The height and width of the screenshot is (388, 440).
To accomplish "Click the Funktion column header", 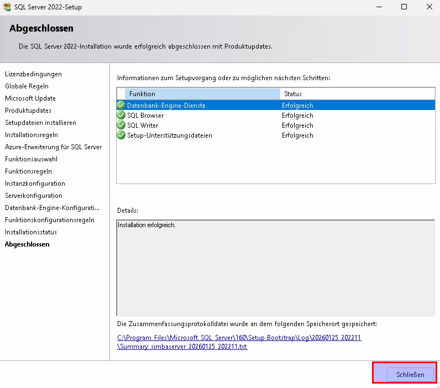I will tap(202, 94).
